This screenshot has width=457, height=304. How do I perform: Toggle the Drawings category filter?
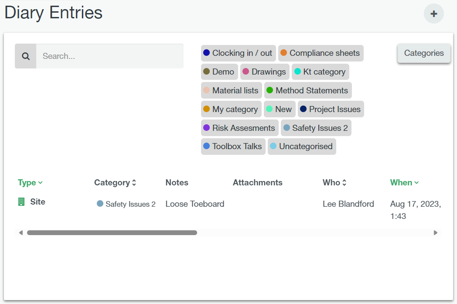pyautogui.click(x=265, y=72)
